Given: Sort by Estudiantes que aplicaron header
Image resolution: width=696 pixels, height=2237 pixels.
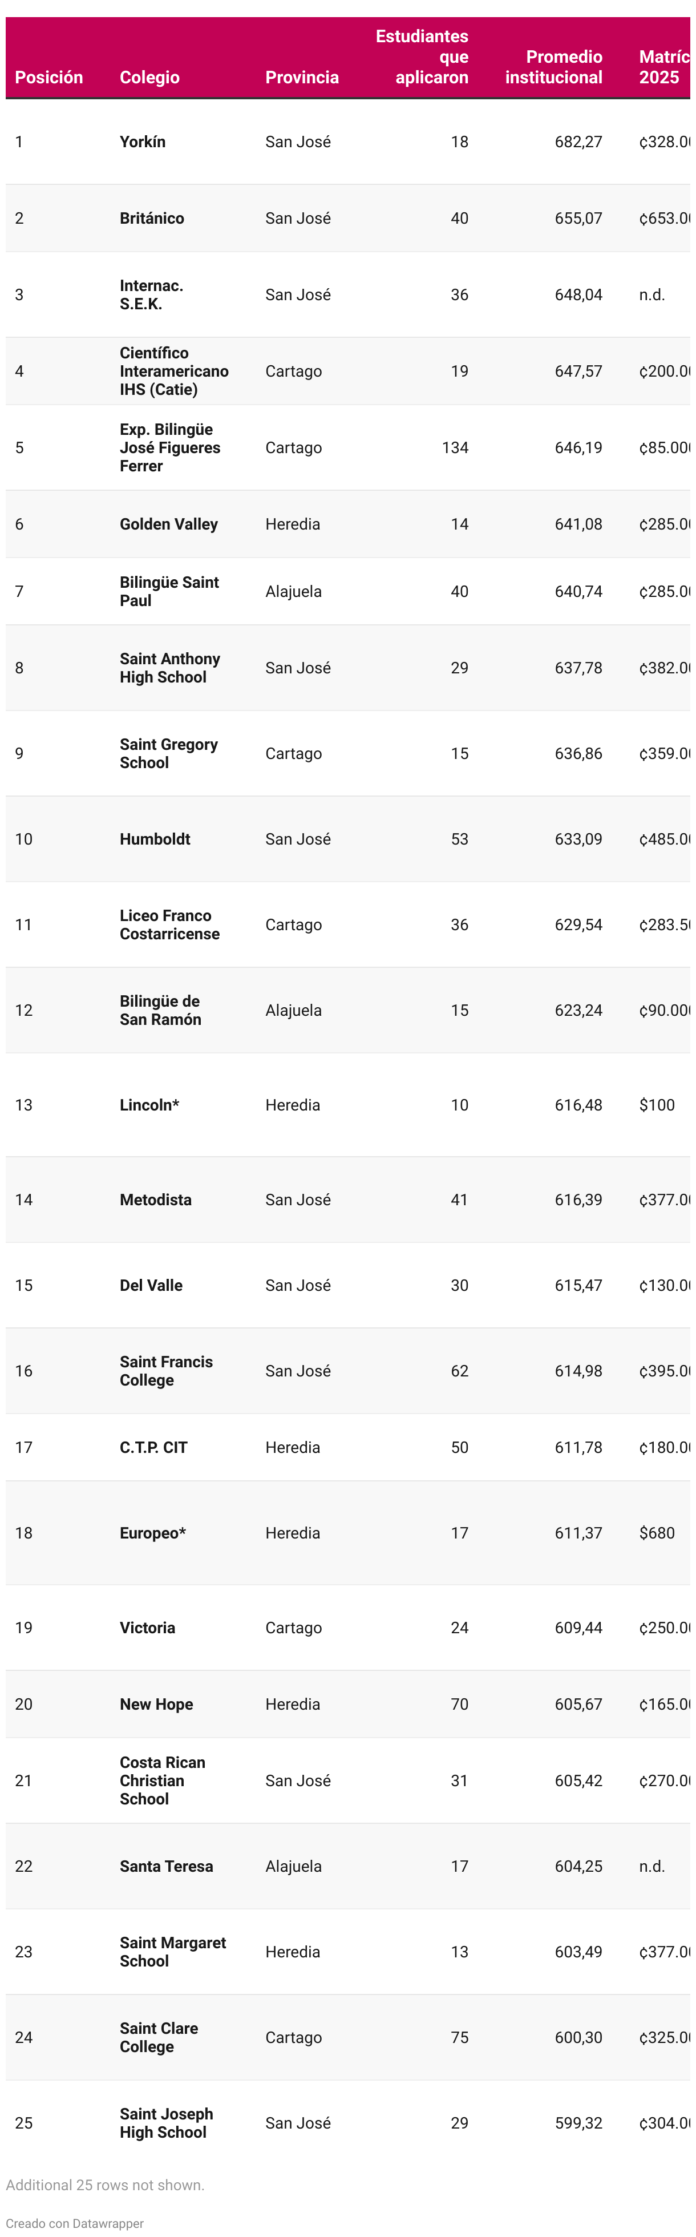Looking at the screenshot, I should (423, 57).
